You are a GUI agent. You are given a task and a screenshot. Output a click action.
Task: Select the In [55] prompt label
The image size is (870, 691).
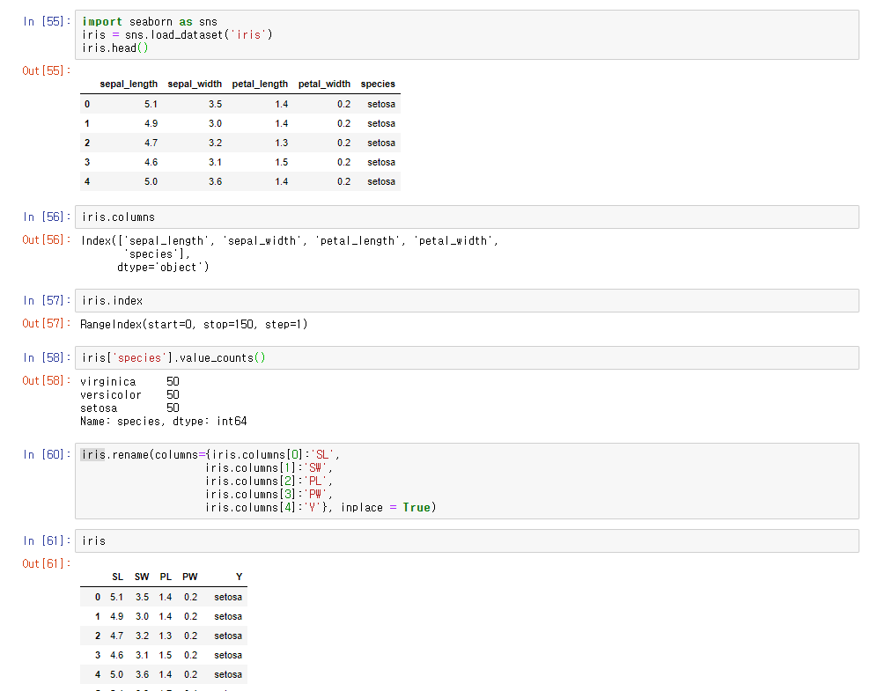click(47, 22)
